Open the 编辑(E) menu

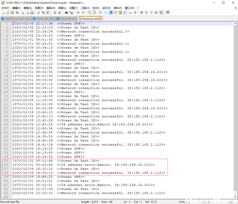[x=17, y=8]
